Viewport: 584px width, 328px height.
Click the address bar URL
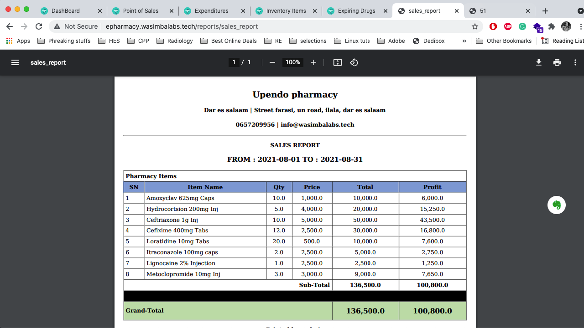182,26
